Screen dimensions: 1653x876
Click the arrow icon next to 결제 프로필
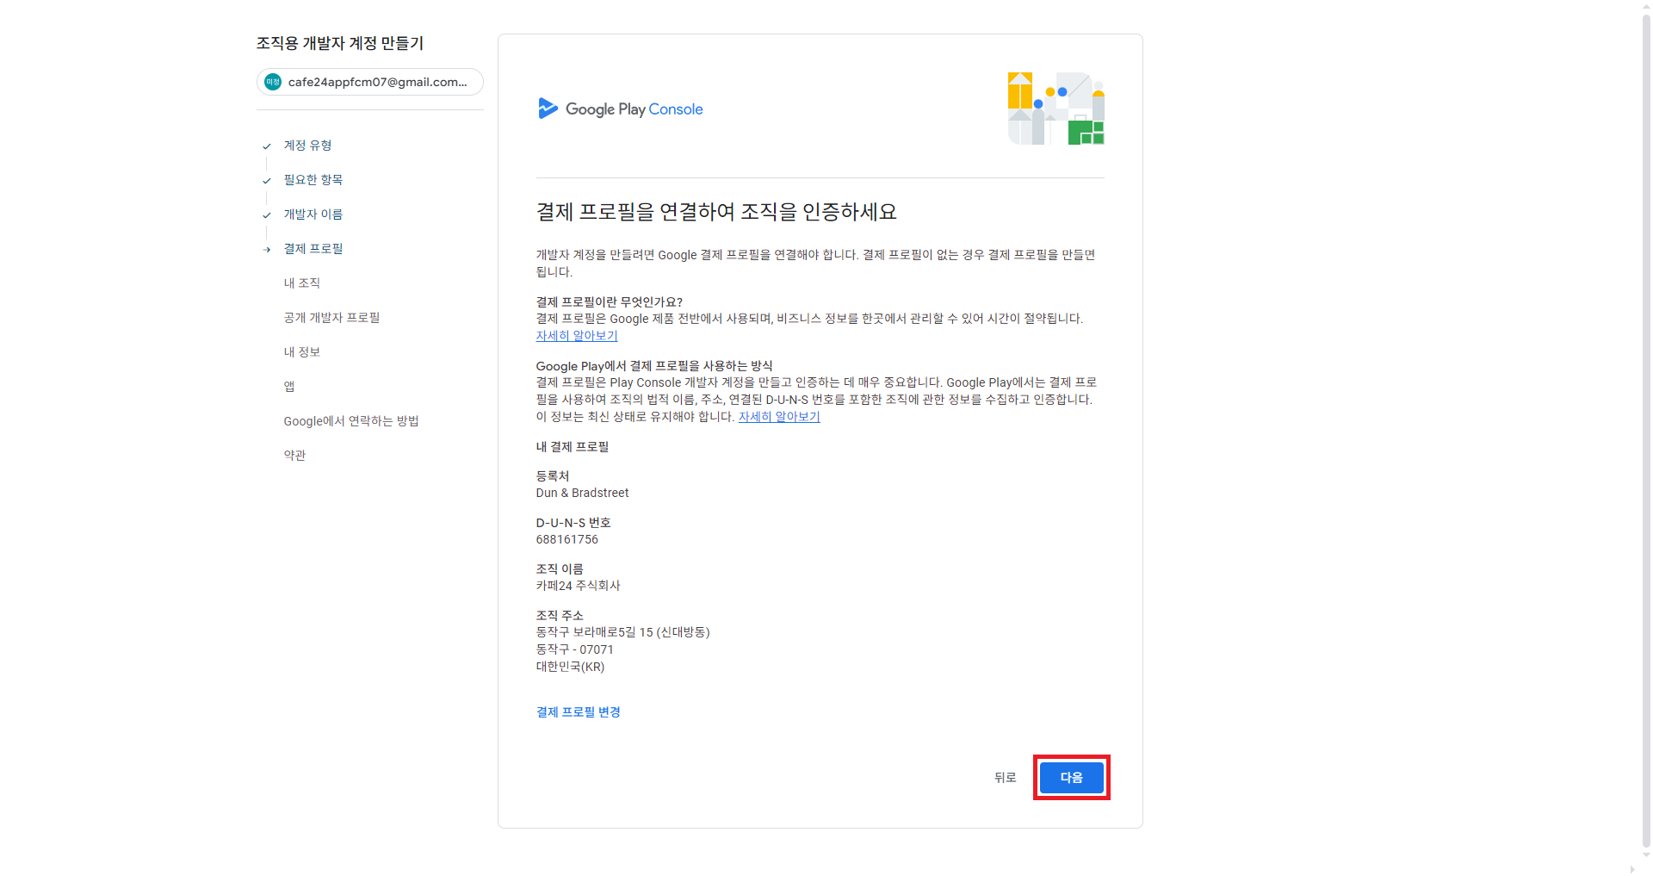pos(267,249)
